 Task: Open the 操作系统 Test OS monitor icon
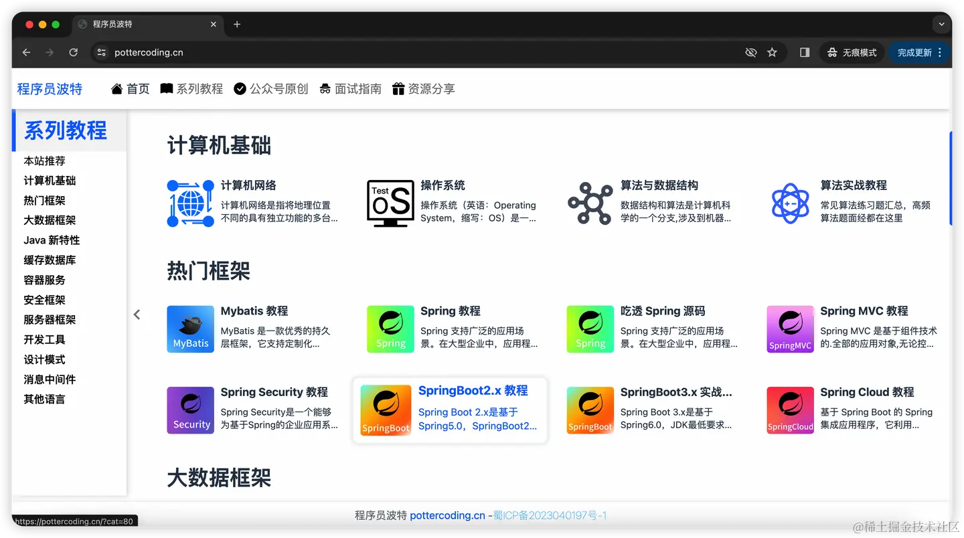390,203
